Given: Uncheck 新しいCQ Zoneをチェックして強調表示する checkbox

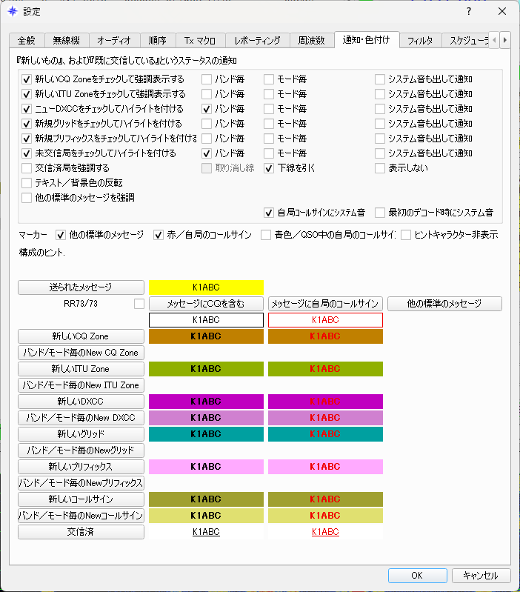Looking at the screenshot, I should [27, 79].
